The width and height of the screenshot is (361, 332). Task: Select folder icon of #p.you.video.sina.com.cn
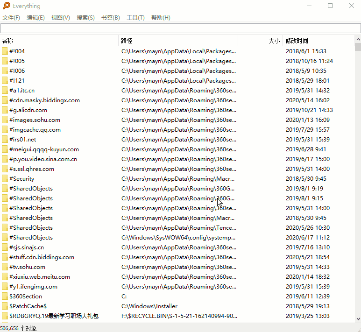(x=5, y=159)
